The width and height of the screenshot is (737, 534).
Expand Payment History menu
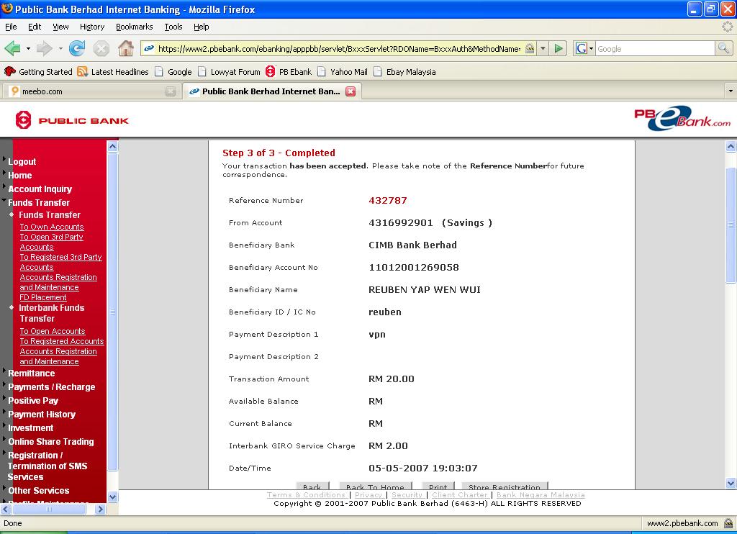[41, 414]
